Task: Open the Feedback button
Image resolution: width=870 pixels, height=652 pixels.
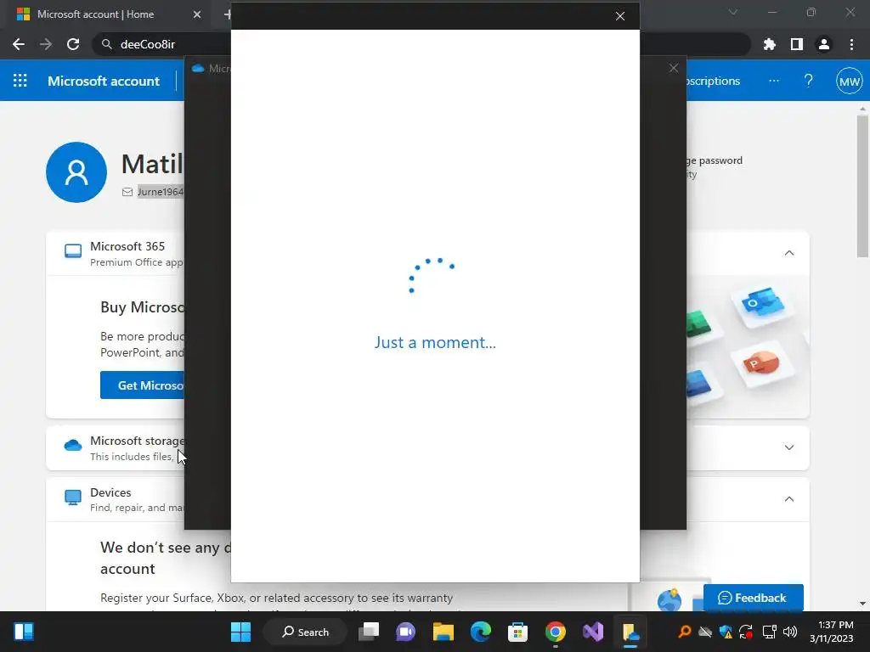Action: tap(753, 598)
